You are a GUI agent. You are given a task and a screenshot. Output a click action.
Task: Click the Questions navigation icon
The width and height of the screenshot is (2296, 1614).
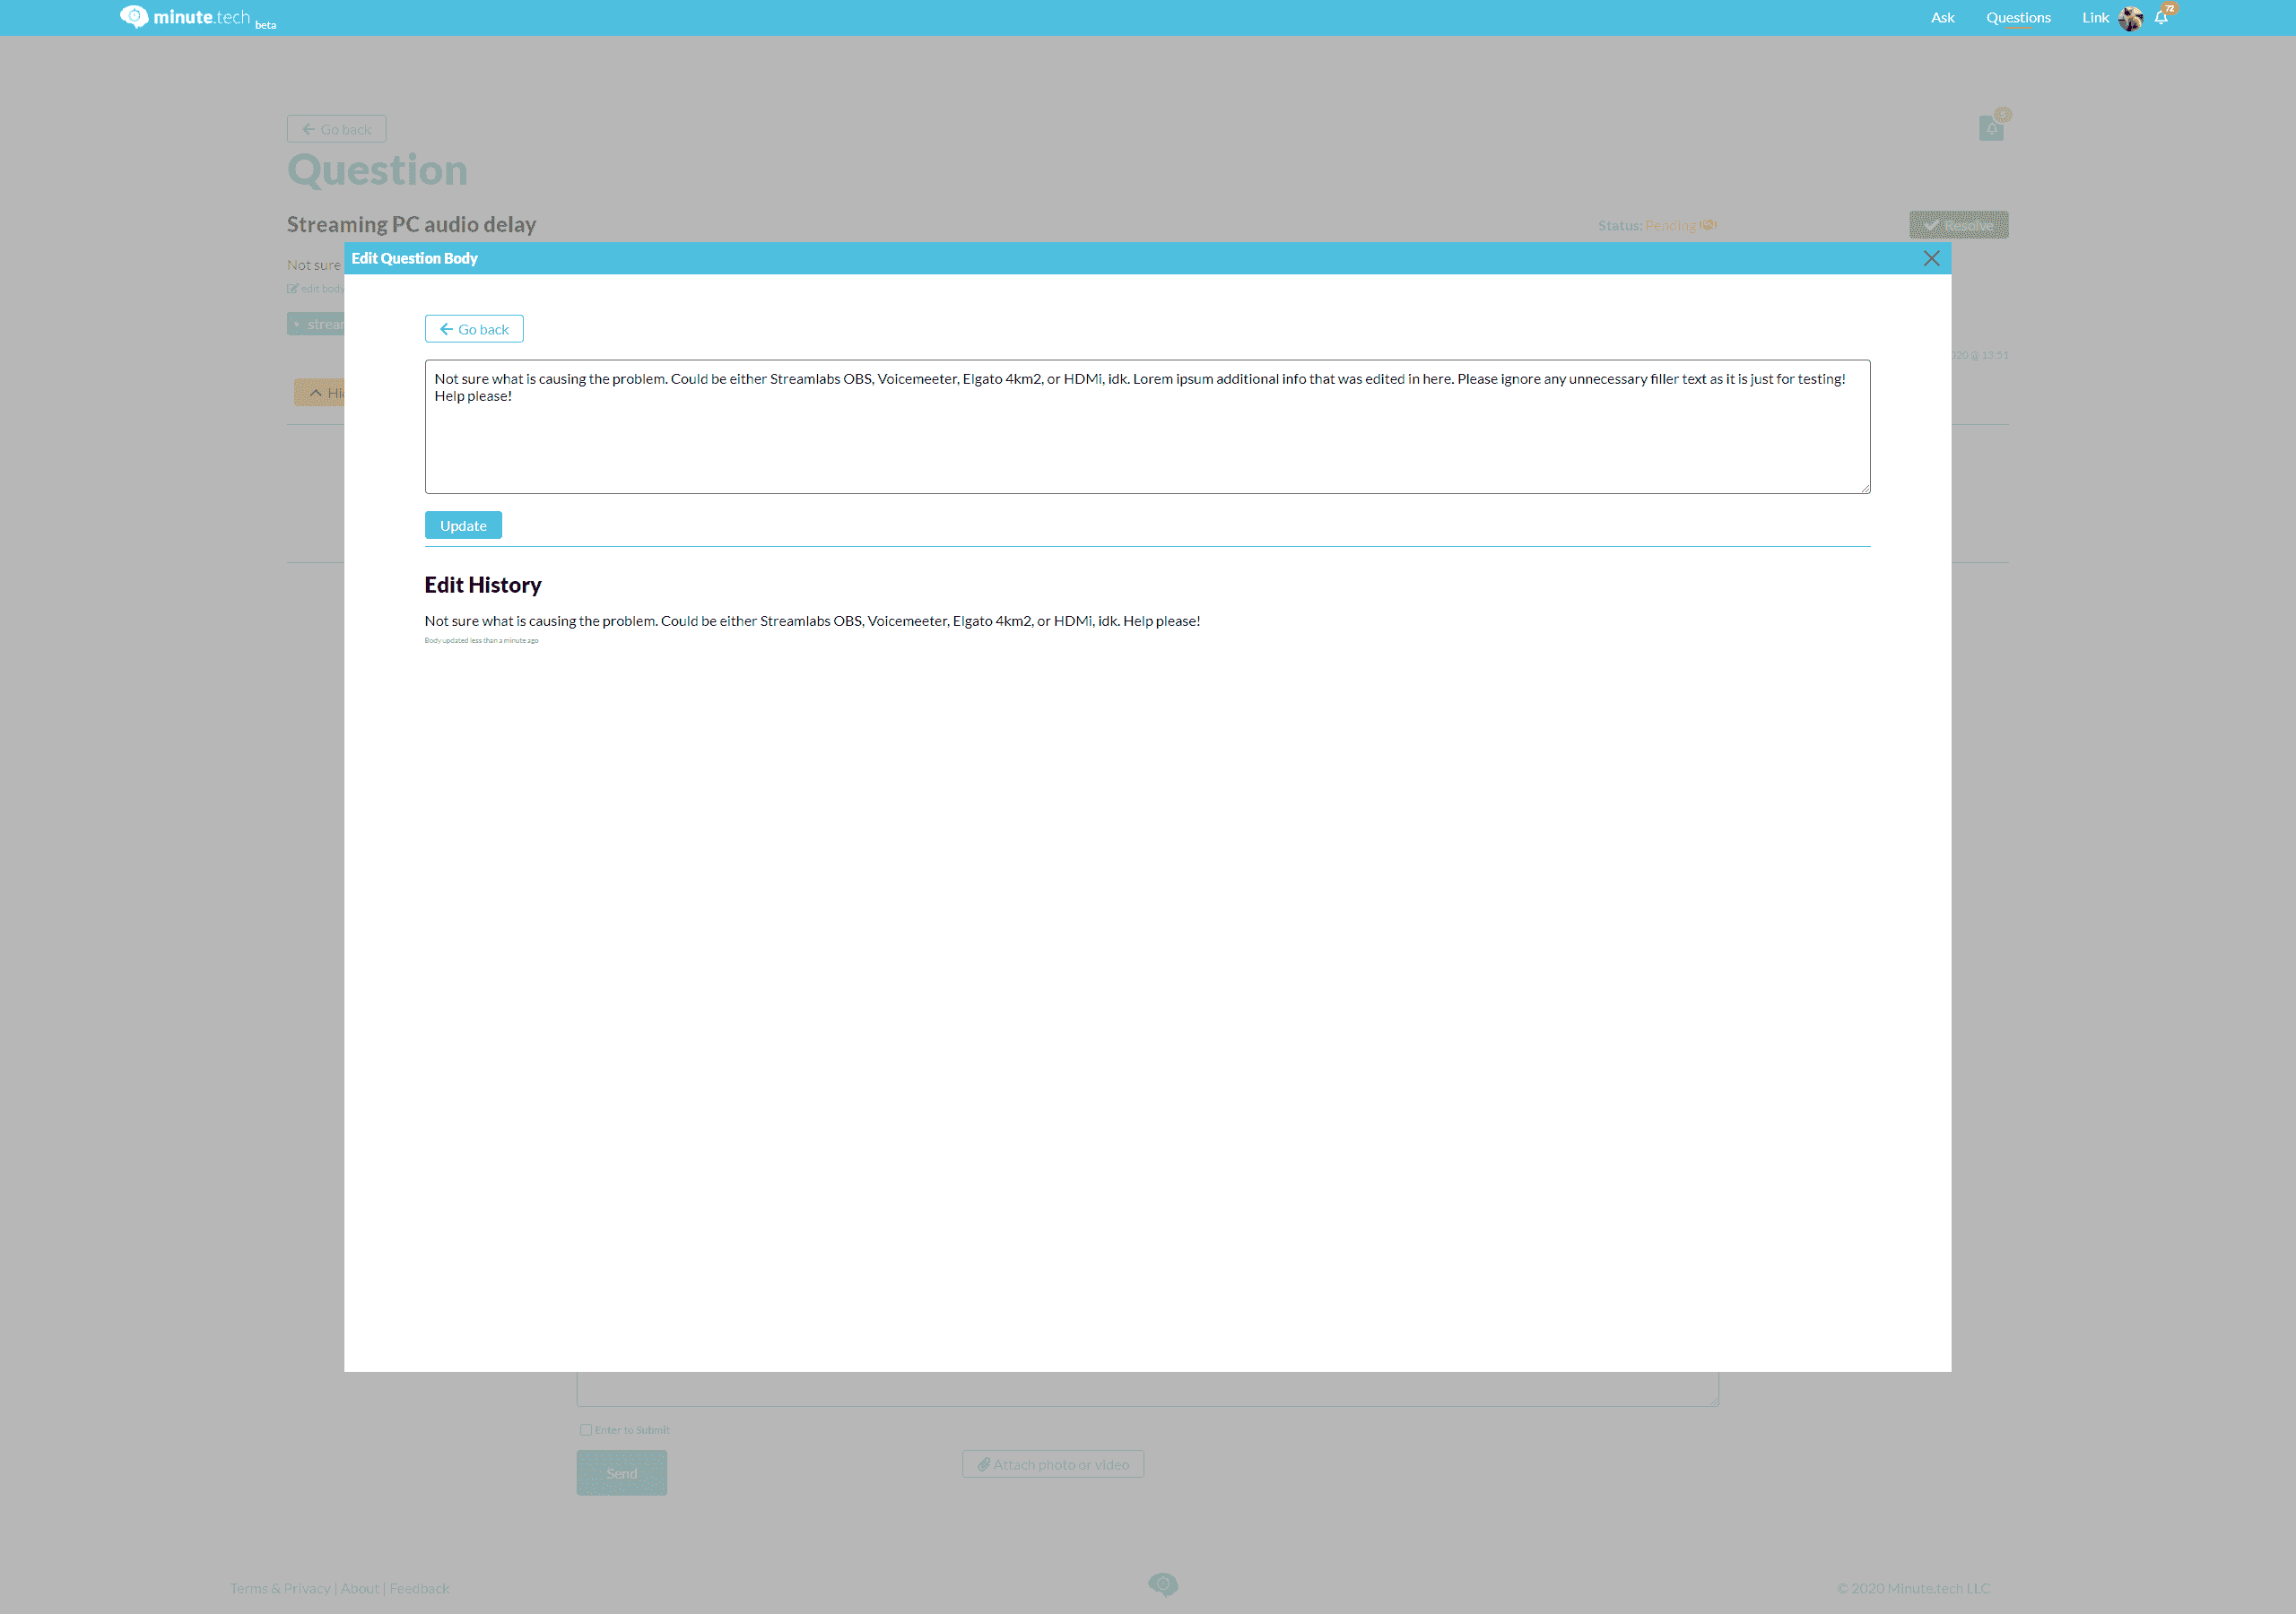(2018, 17)
